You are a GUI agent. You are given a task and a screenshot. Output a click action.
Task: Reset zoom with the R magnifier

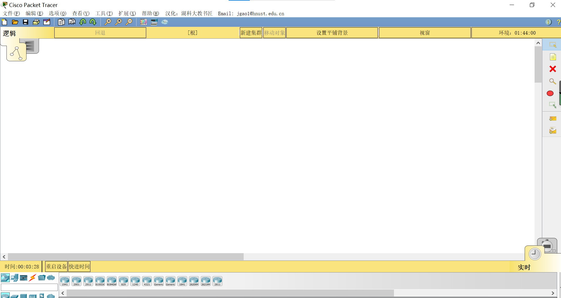(x=118, y=22)
